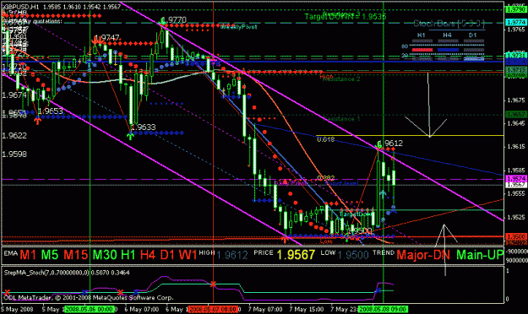The height and width of the screenshot is (314, 528).
Task: Click the cyan 1.9774 price axis tag
Action: pos(516,22)
